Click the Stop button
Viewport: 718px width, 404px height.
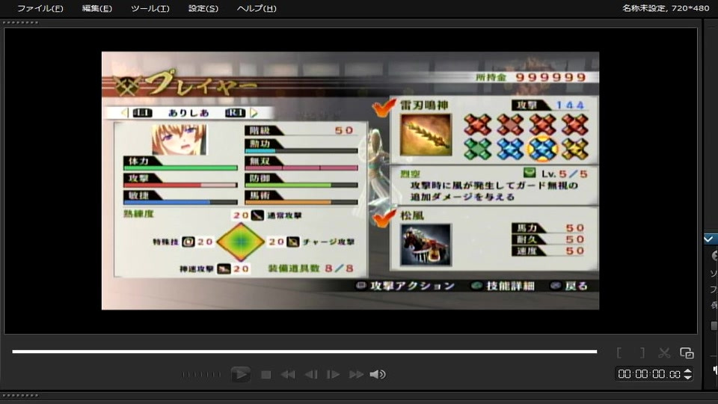pos(266,375)
